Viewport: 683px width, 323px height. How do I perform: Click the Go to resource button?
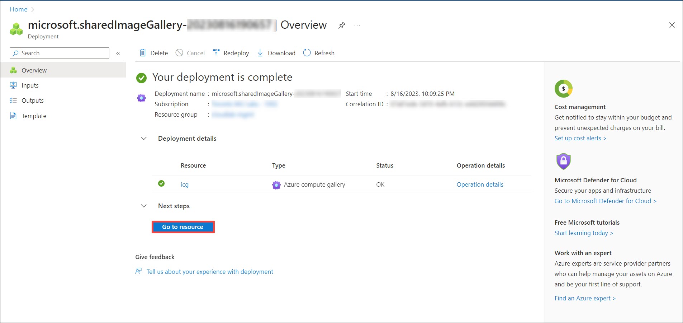[183, 227]
